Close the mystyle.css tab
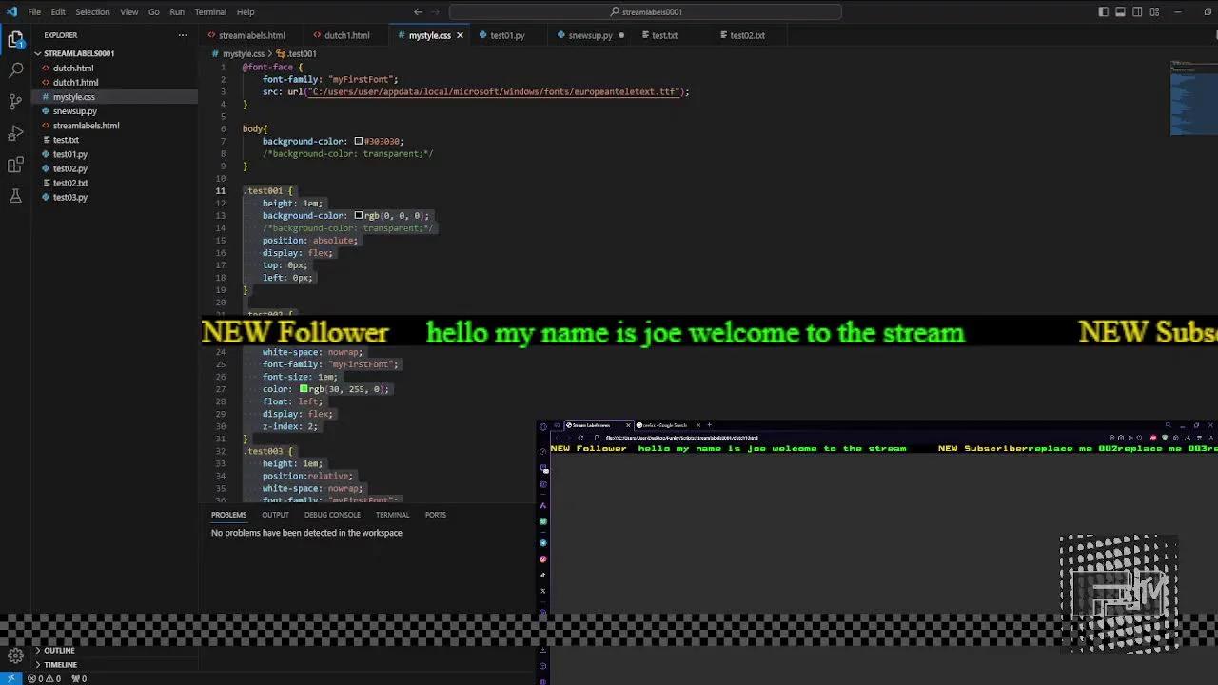 (460, 35)
